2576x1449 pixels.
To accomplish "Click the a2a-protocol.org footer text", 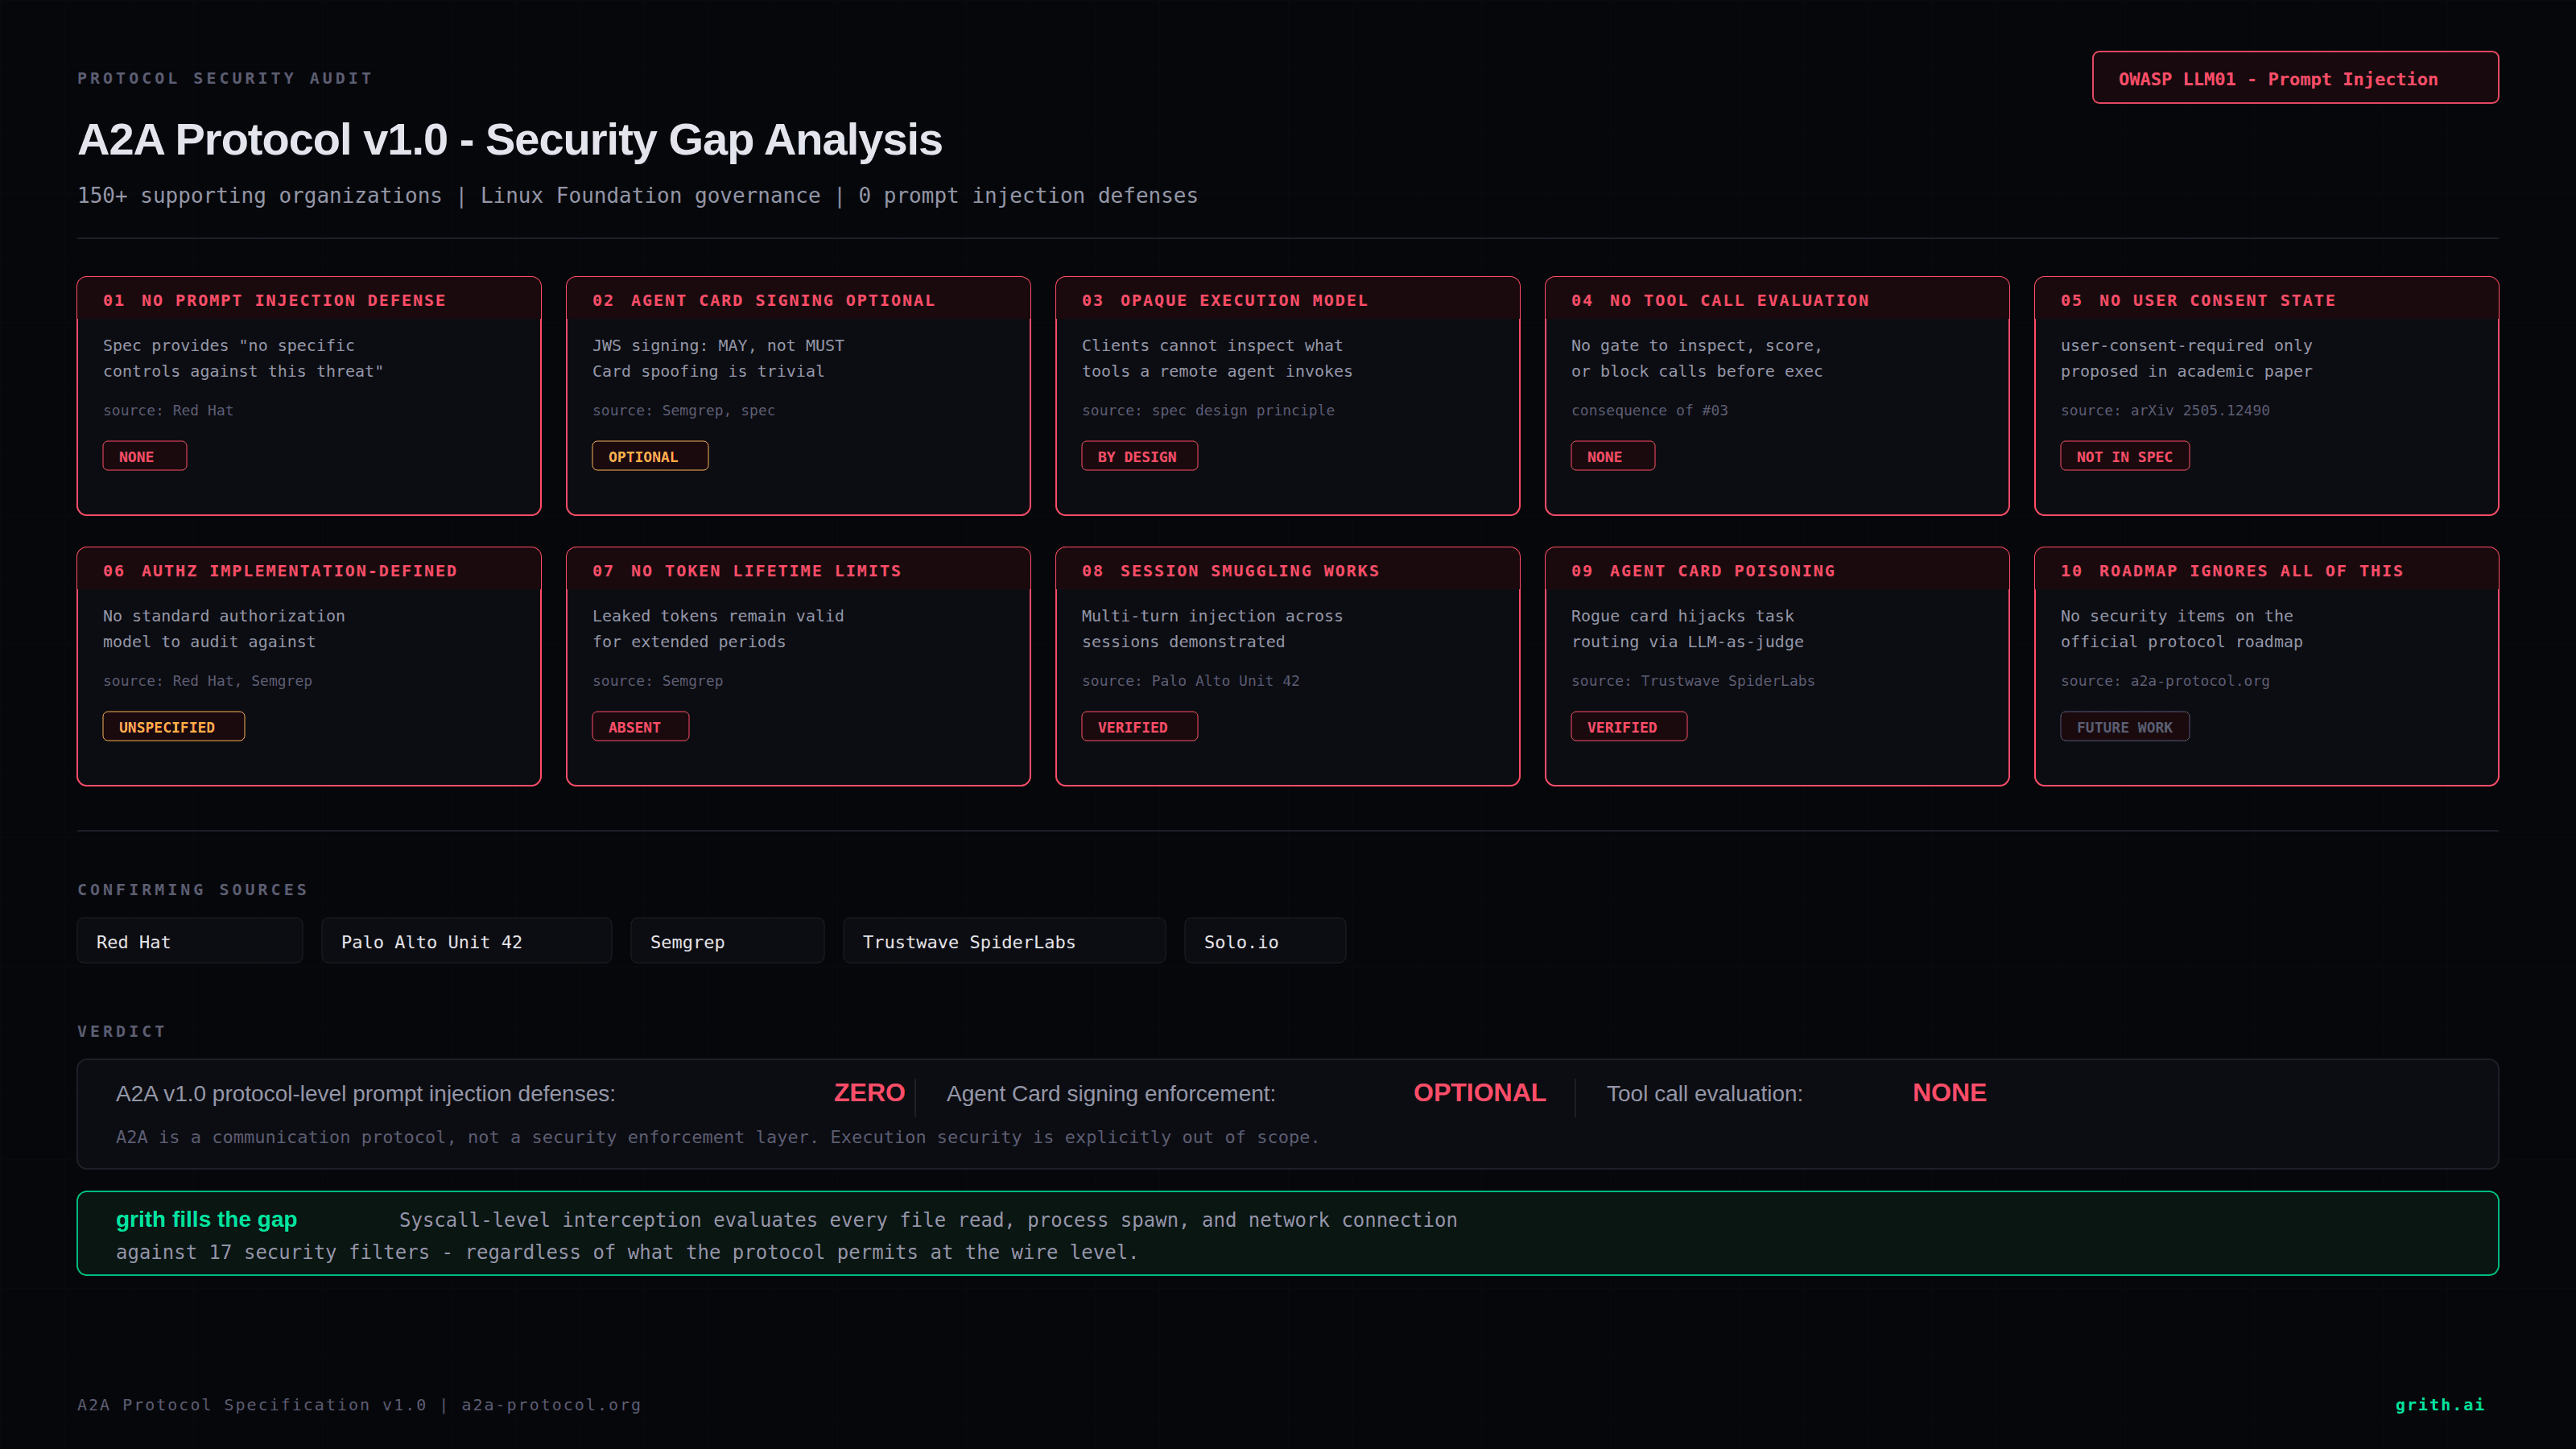I will [x=549, y=1404].
